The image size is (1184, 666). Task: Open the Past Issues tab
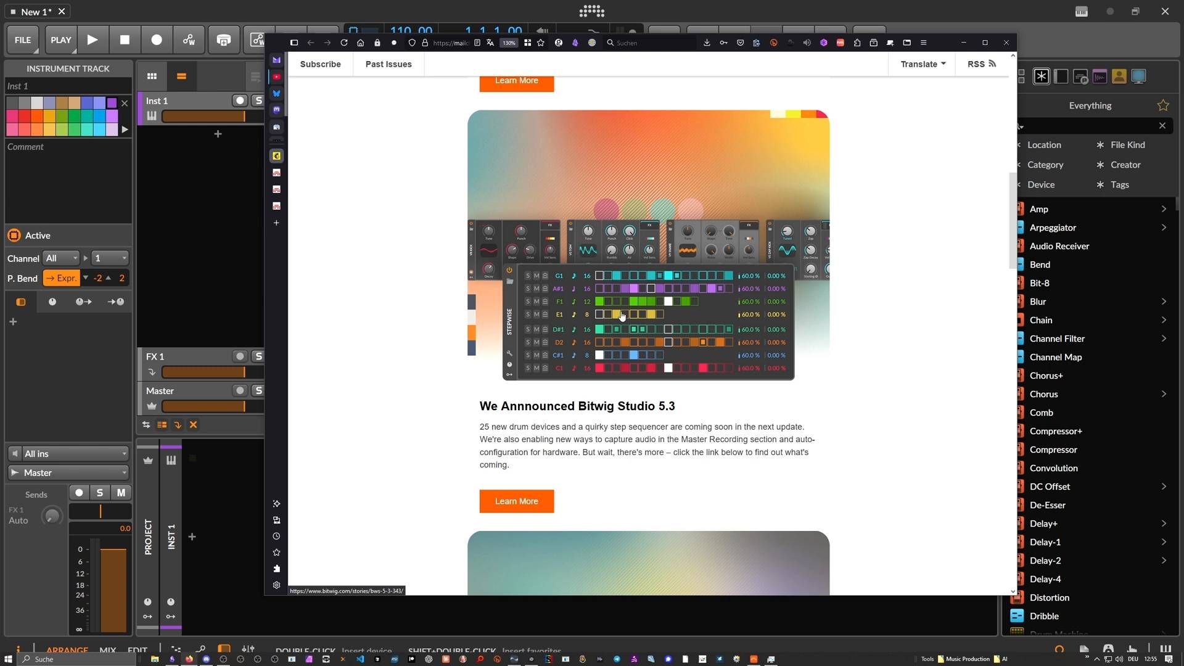tap(388, 64)
